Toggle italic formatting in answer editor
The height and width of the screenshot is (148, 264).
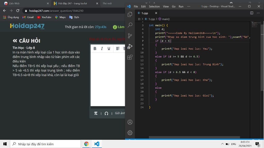pos(102,49)
